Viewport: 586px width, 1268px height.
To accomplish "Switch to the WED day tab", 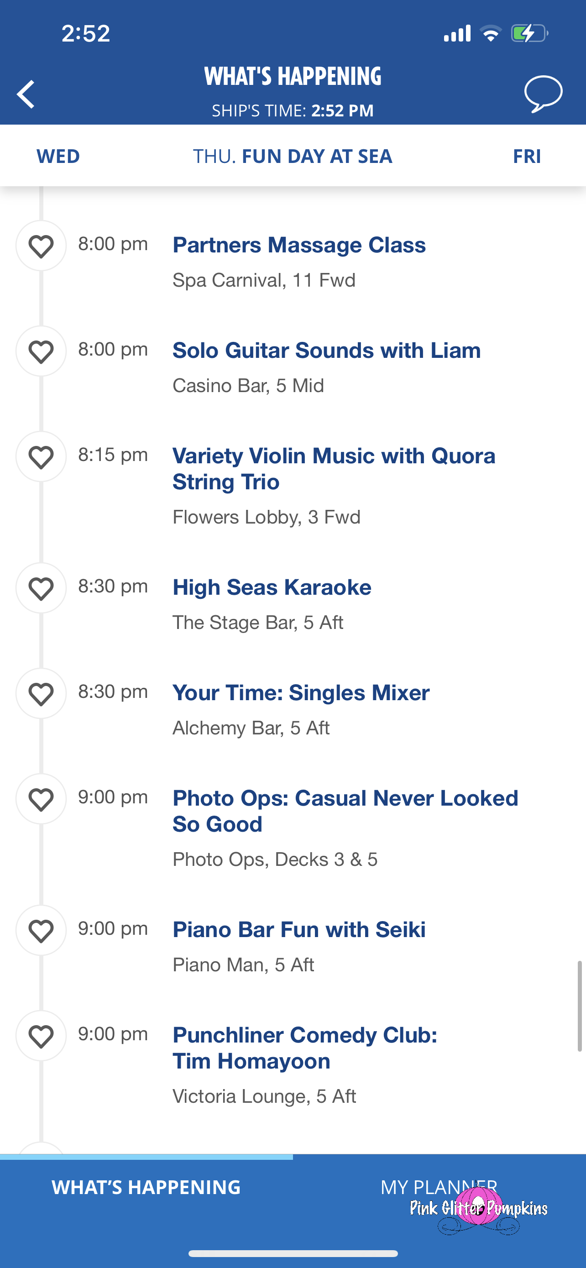I will pos(58,156).
